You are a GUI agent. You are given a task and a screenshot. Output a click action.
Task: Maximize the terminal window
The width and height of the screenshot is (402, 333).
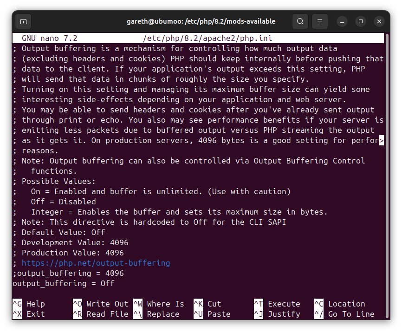361,21
